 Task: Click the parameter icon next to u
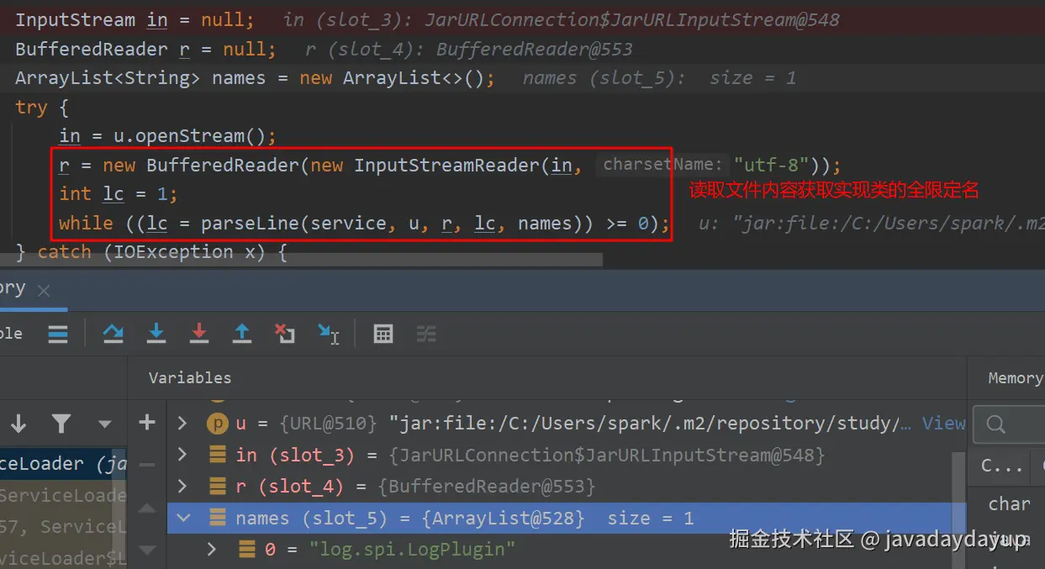(x=218, y=424)
